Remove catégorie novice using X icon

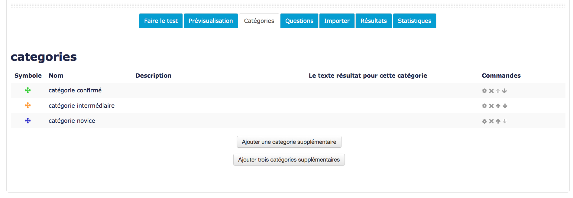click(x=491, y=121)
